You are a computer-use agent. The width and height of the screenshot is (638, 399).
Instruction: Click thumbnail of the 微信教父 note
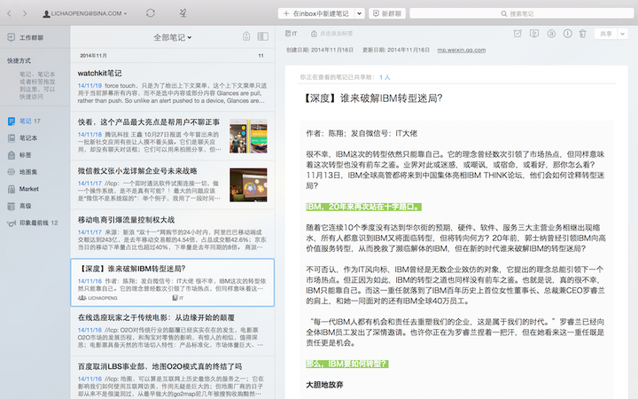(x=248, y=184)
